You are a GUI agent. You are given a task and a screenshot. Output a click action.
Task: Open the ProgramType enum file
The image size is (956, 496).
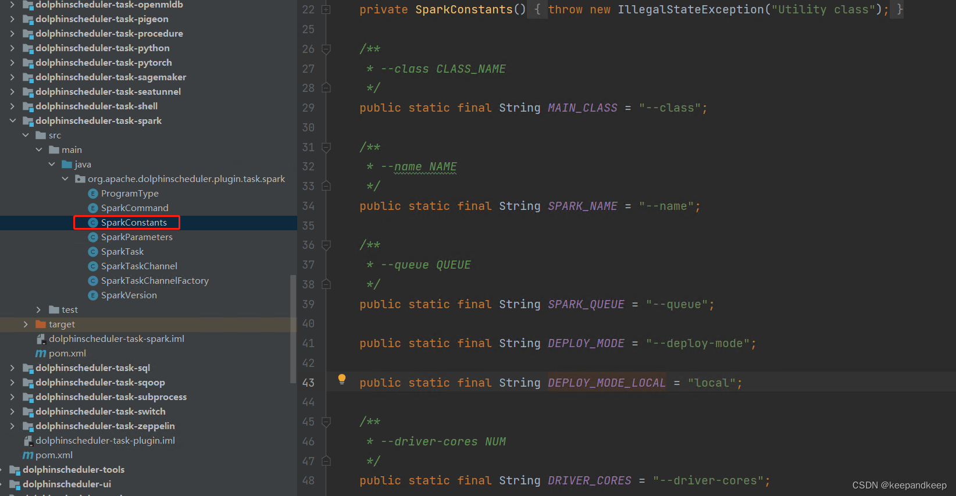(129, 194)
